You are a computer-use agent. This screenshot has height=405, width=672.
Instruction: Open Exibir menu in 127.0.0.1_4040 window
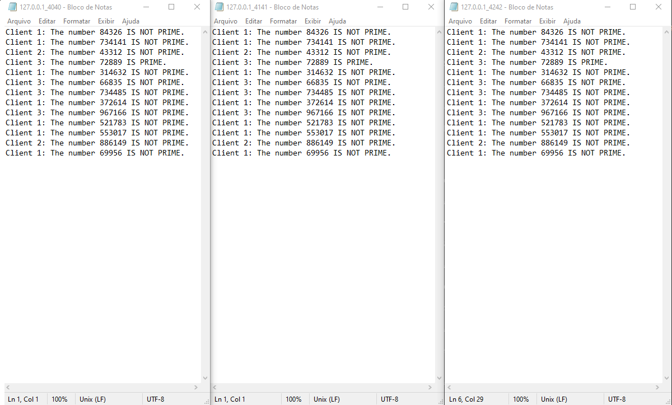(x=106, y=21)
